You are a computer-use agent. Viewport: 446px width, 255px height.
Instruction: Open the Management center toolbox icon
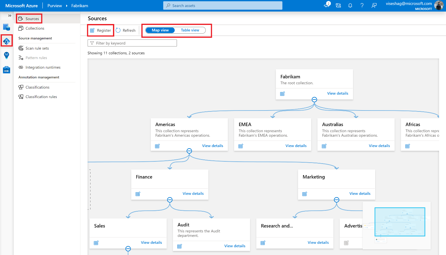[x=7, y=70]
